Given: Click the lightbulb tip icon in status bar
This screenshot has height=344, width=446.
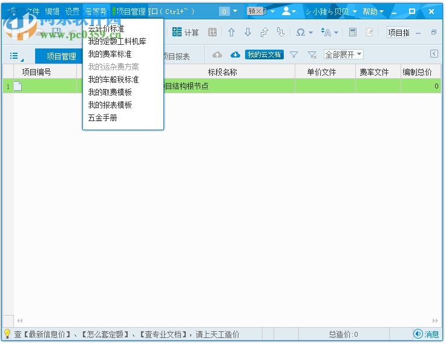Looking at the screenshot, I should pyautogui.click(x=7, y=334).
